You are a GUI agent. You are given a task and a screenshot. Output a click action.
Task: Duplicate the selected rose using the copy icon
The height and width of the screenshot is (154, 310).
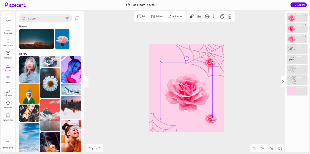tap(222, 16)
